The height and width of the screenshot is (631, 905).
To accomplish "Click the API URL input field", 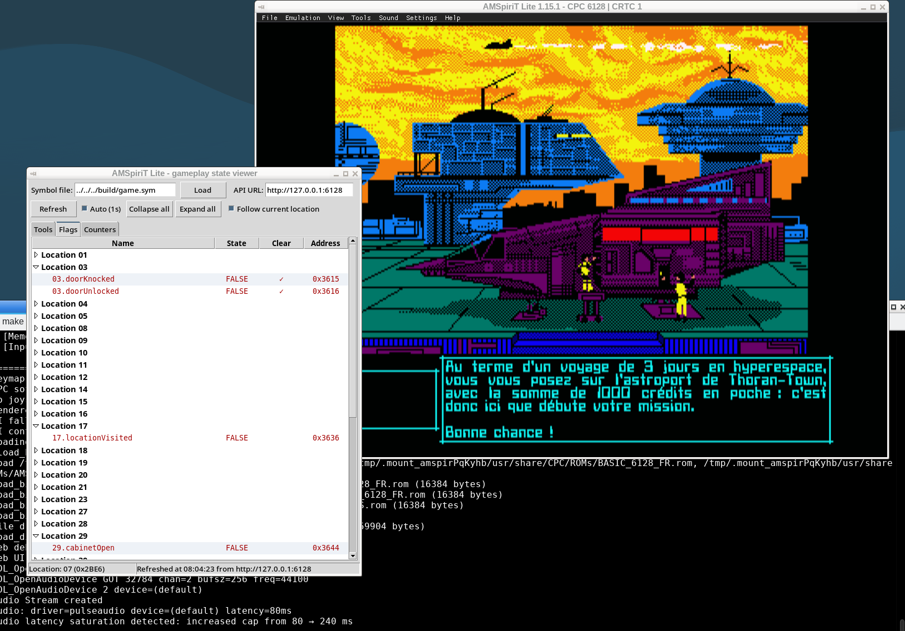I will click(x=309, y=190).
